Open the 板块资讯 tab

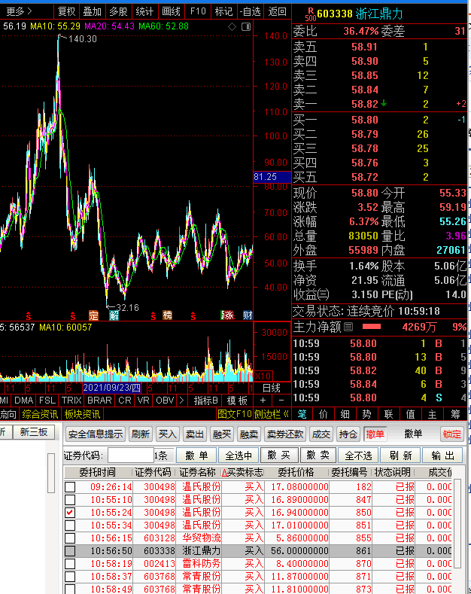[82, 414]
